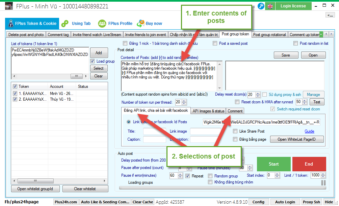
Task: Click Manage proxy button
Action: [x=313, y=94]
